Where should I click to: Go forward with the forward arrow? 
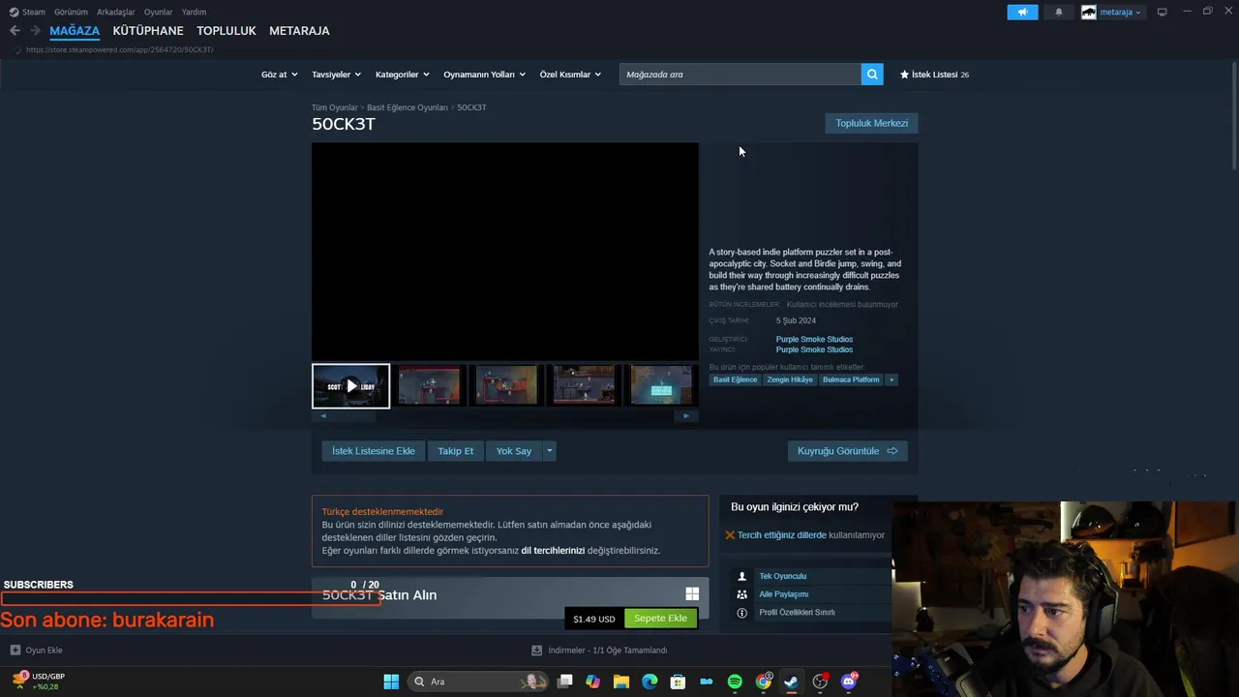[35, 31]
